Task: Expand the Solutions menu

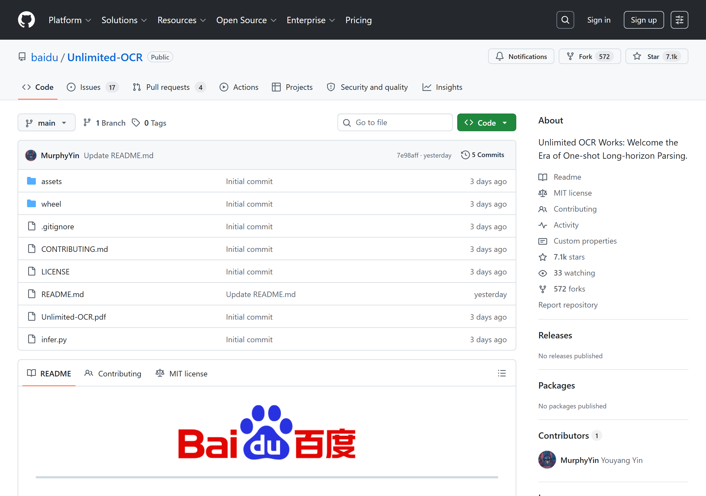Action: pos(124,20)
